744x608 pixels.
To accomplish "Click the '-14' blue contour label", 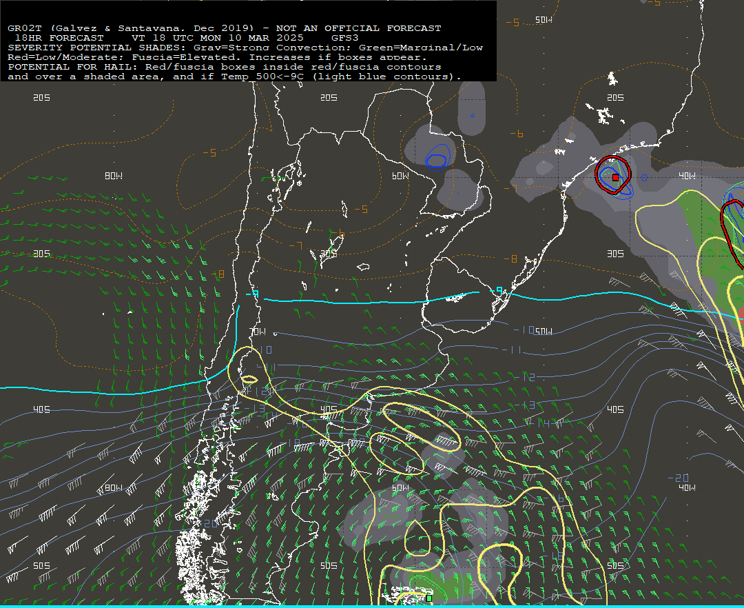I will pos(538,423).
